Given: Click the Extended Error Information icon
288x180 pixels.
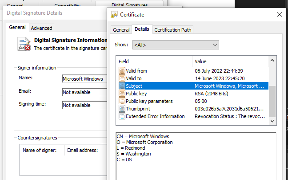Looking at the screenshot, I should (x=122, y=116).
